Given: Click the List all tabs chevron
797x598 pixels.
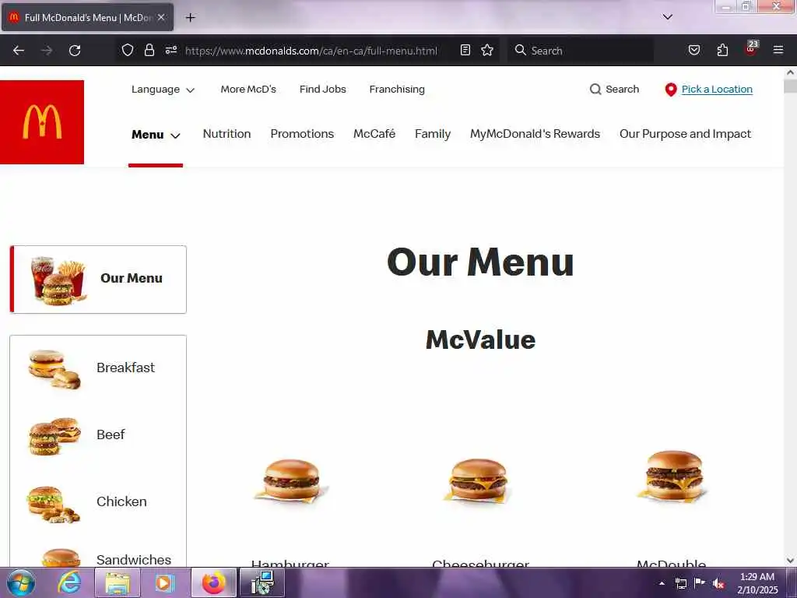Looking at the screenshot, I should (667, 17).
